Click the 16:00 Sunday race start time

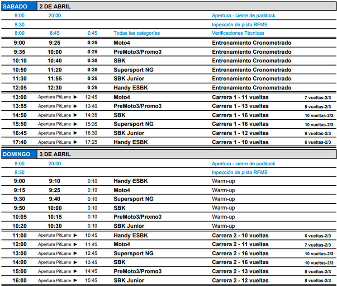point(19,281)
